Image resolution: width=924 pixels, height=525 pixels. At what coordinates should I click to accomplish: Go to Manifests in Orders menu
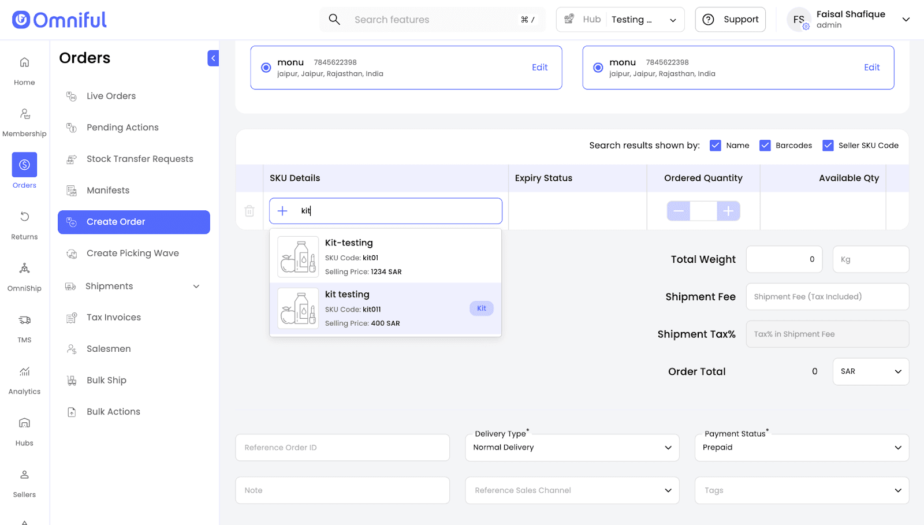(108, 191)
